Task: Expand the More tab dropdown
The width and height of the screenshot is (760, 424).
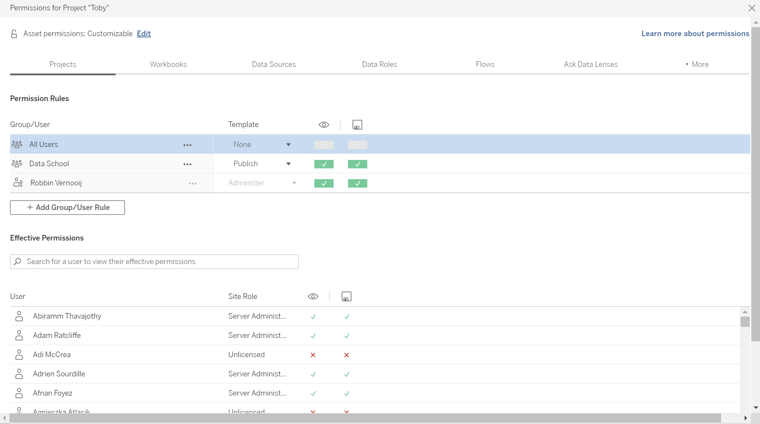Action: [697, 64]
